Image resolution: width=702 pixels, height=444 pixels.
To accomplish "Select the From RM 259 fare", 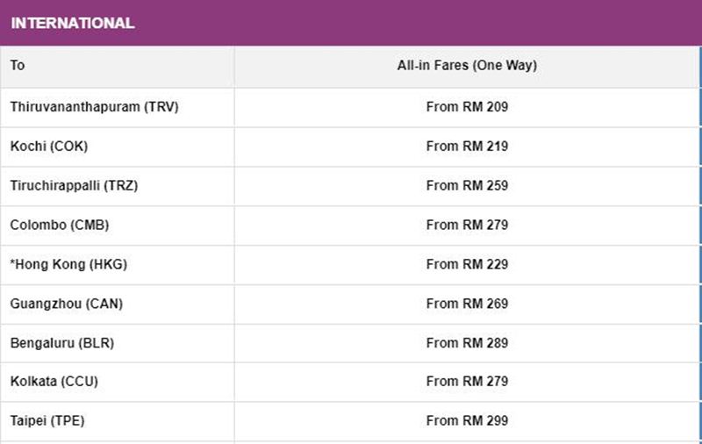I will [467, 186].
